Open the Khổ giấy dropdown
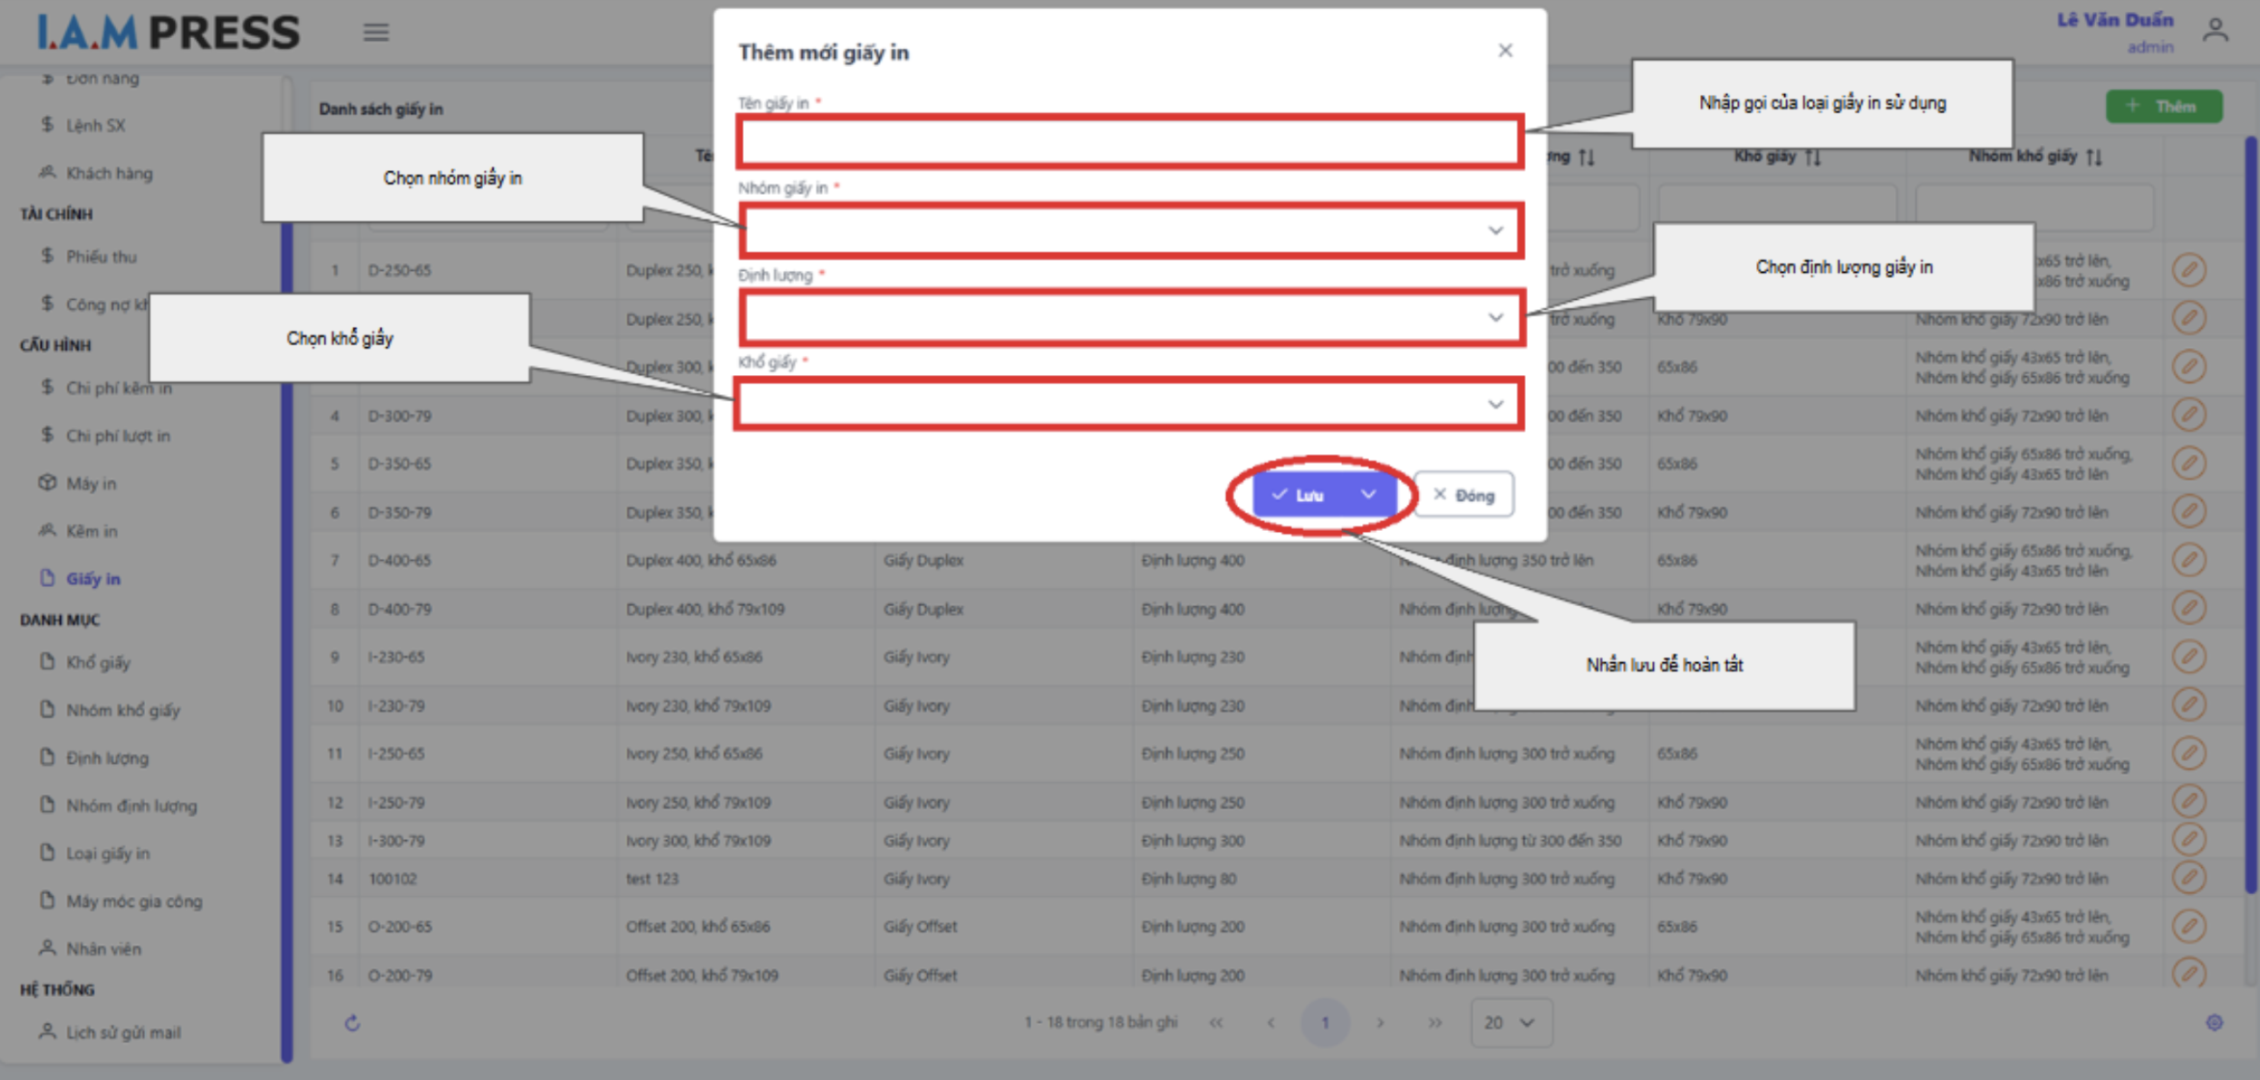Image resolution: width=2260 pixels, height=1080 pixels. [x=1129, y=404]
